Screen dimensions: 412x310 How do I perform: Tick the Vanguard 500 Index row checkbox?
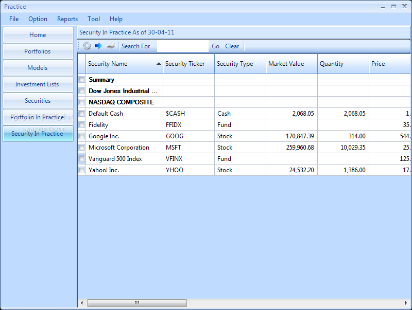click(82, 159)
